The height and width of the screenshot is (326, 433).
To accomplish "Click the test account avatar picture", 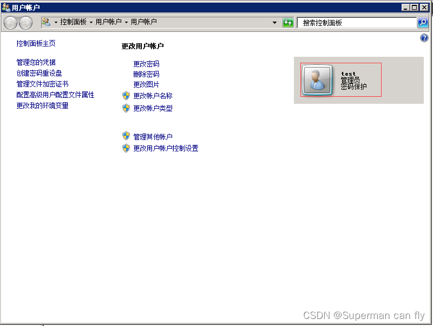I will click(x=317, y=80).
